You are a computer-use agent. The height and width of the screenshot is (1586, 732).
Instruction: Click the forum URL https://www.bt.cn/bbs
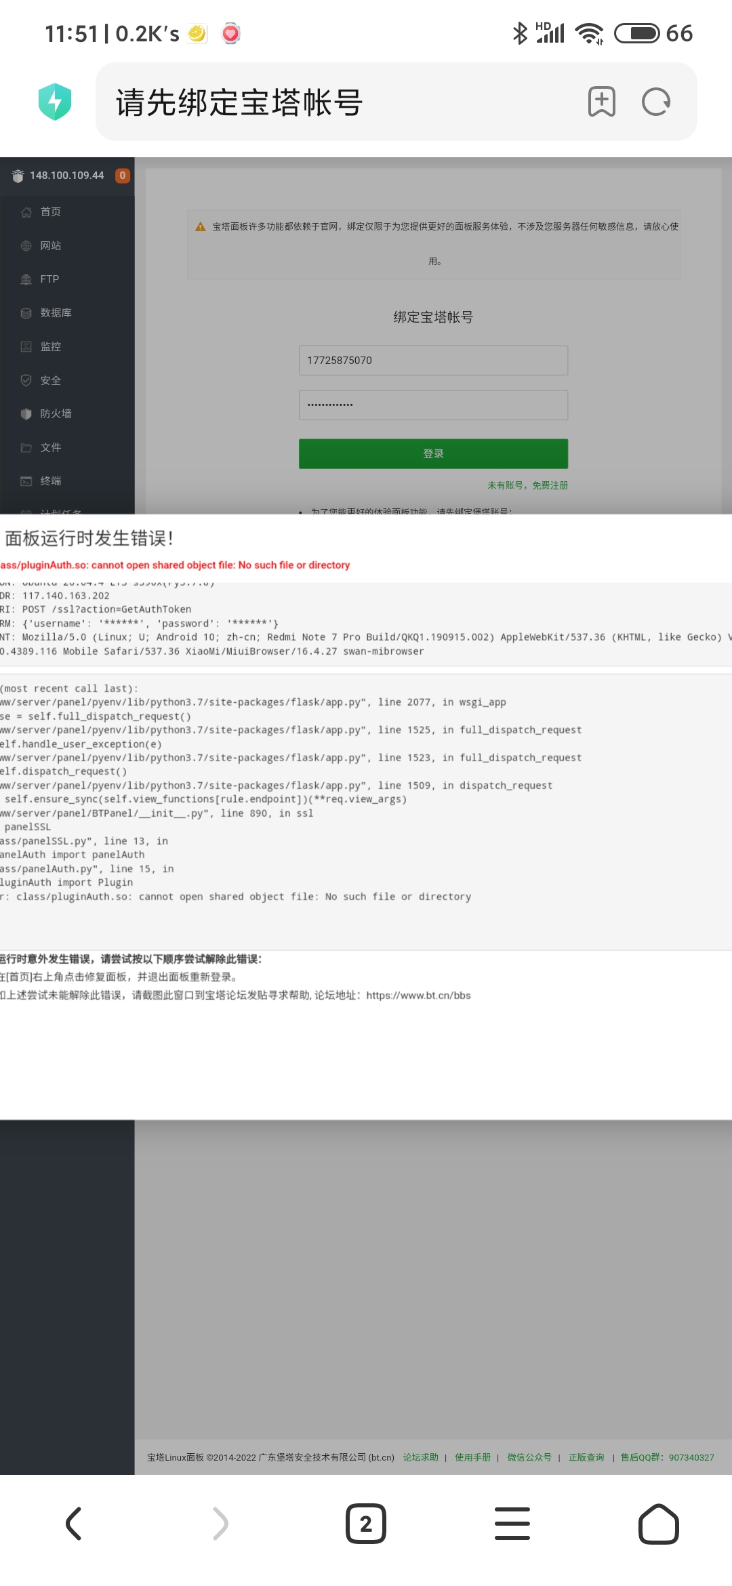click(x=418, y=995)
